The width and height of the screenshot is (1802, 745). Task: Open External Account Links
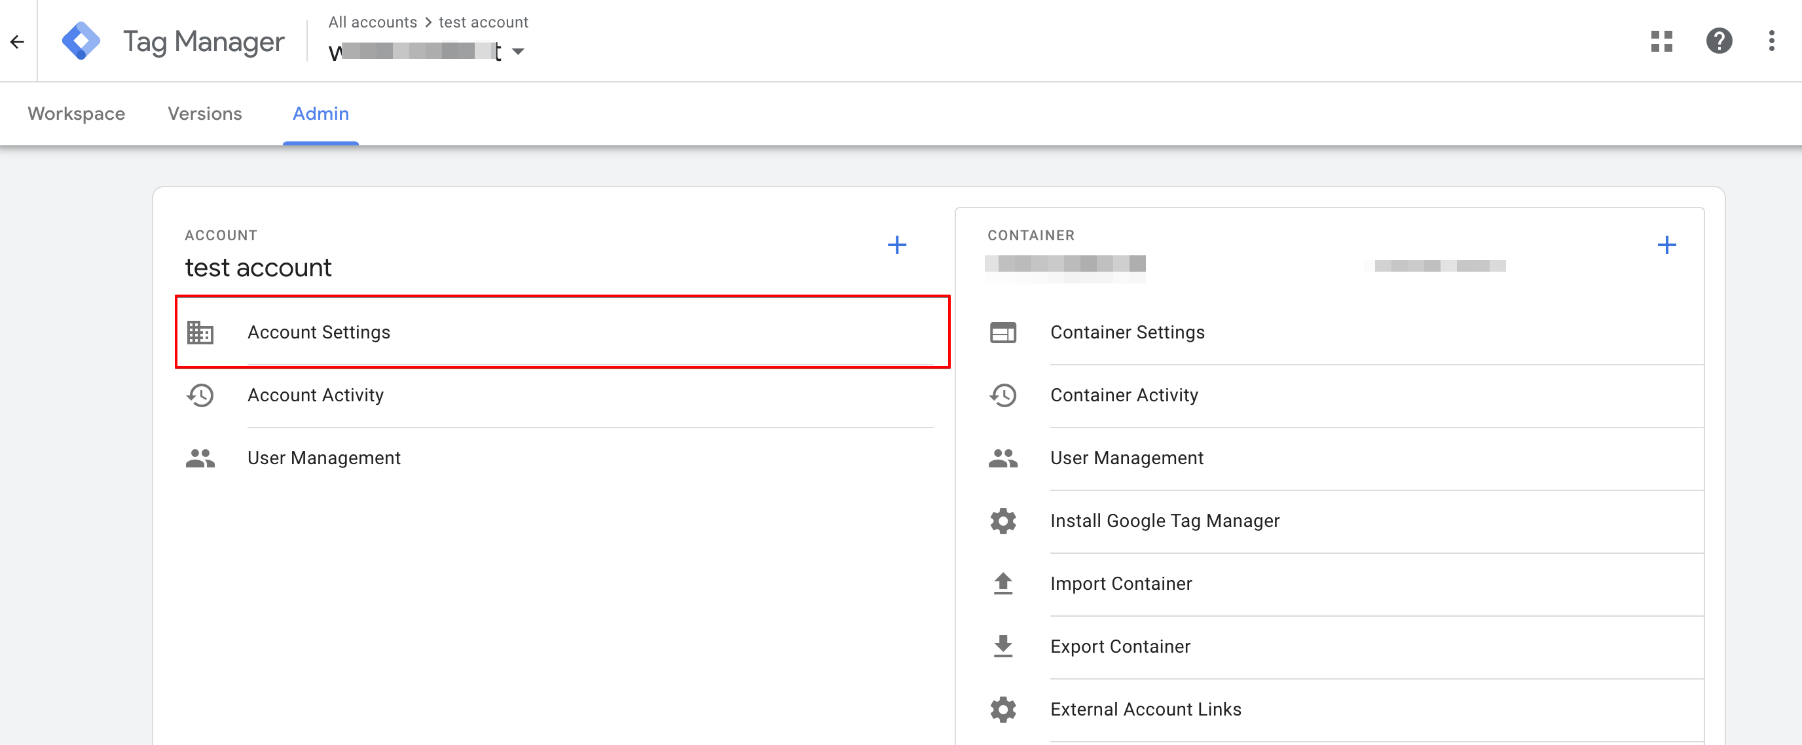(x=1145, y=710)
